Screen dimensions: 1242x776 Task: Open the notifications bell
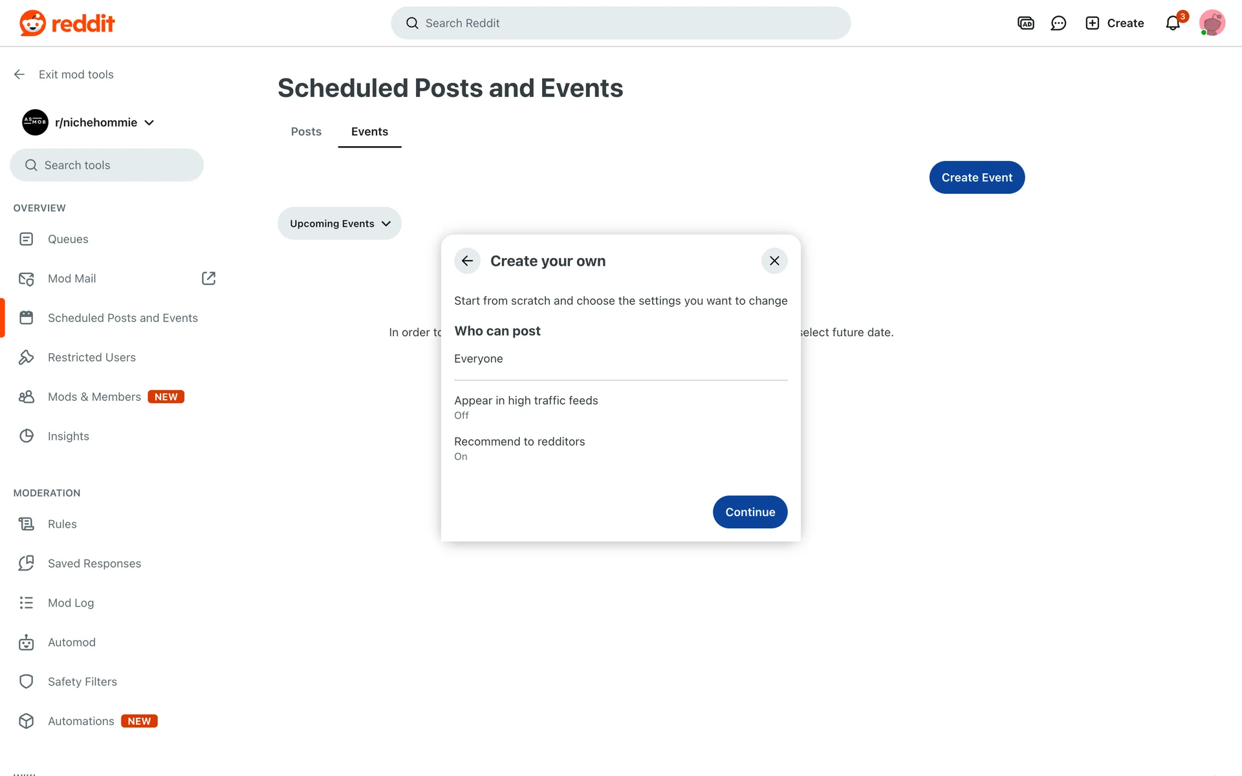pos(1173,23)
